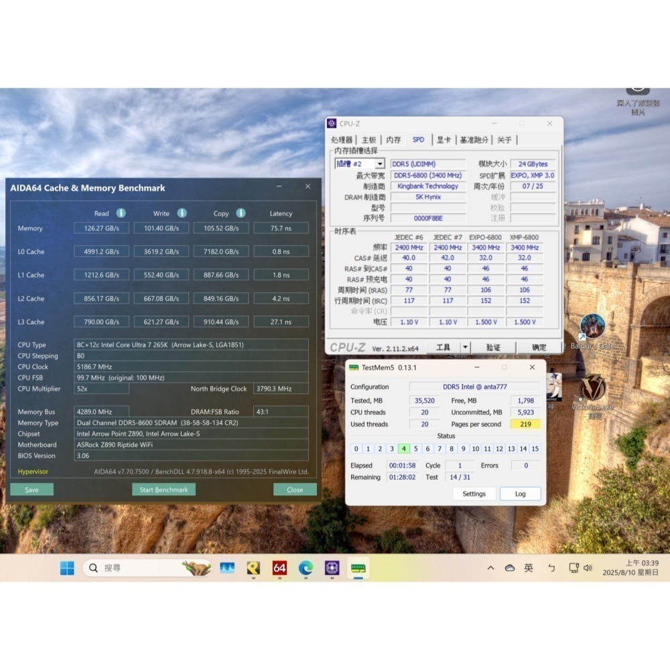670x670 pixels.
Task: Open the volume control in the system tray
Action: [588, 567]
